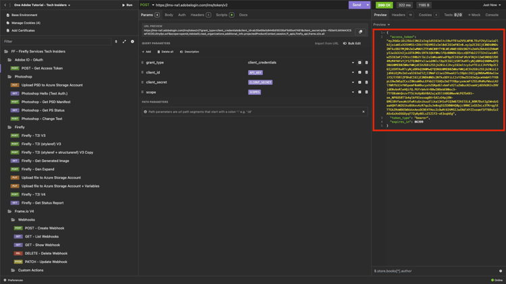Screen dimensions: 506x284
Task: Toggle the scope parameter checkbox
Action: click(360, 92)
